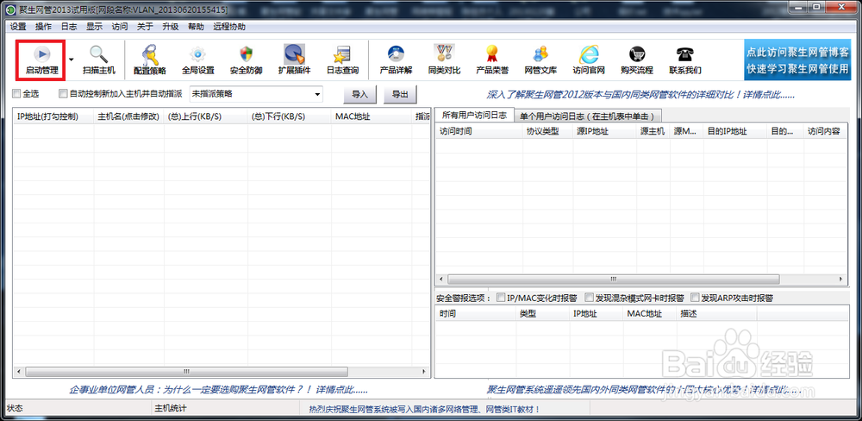Image resolution: width=862 pixels, height=421 pixels.
Task: Click the 导出 button
Action: [x=400, y=94]
